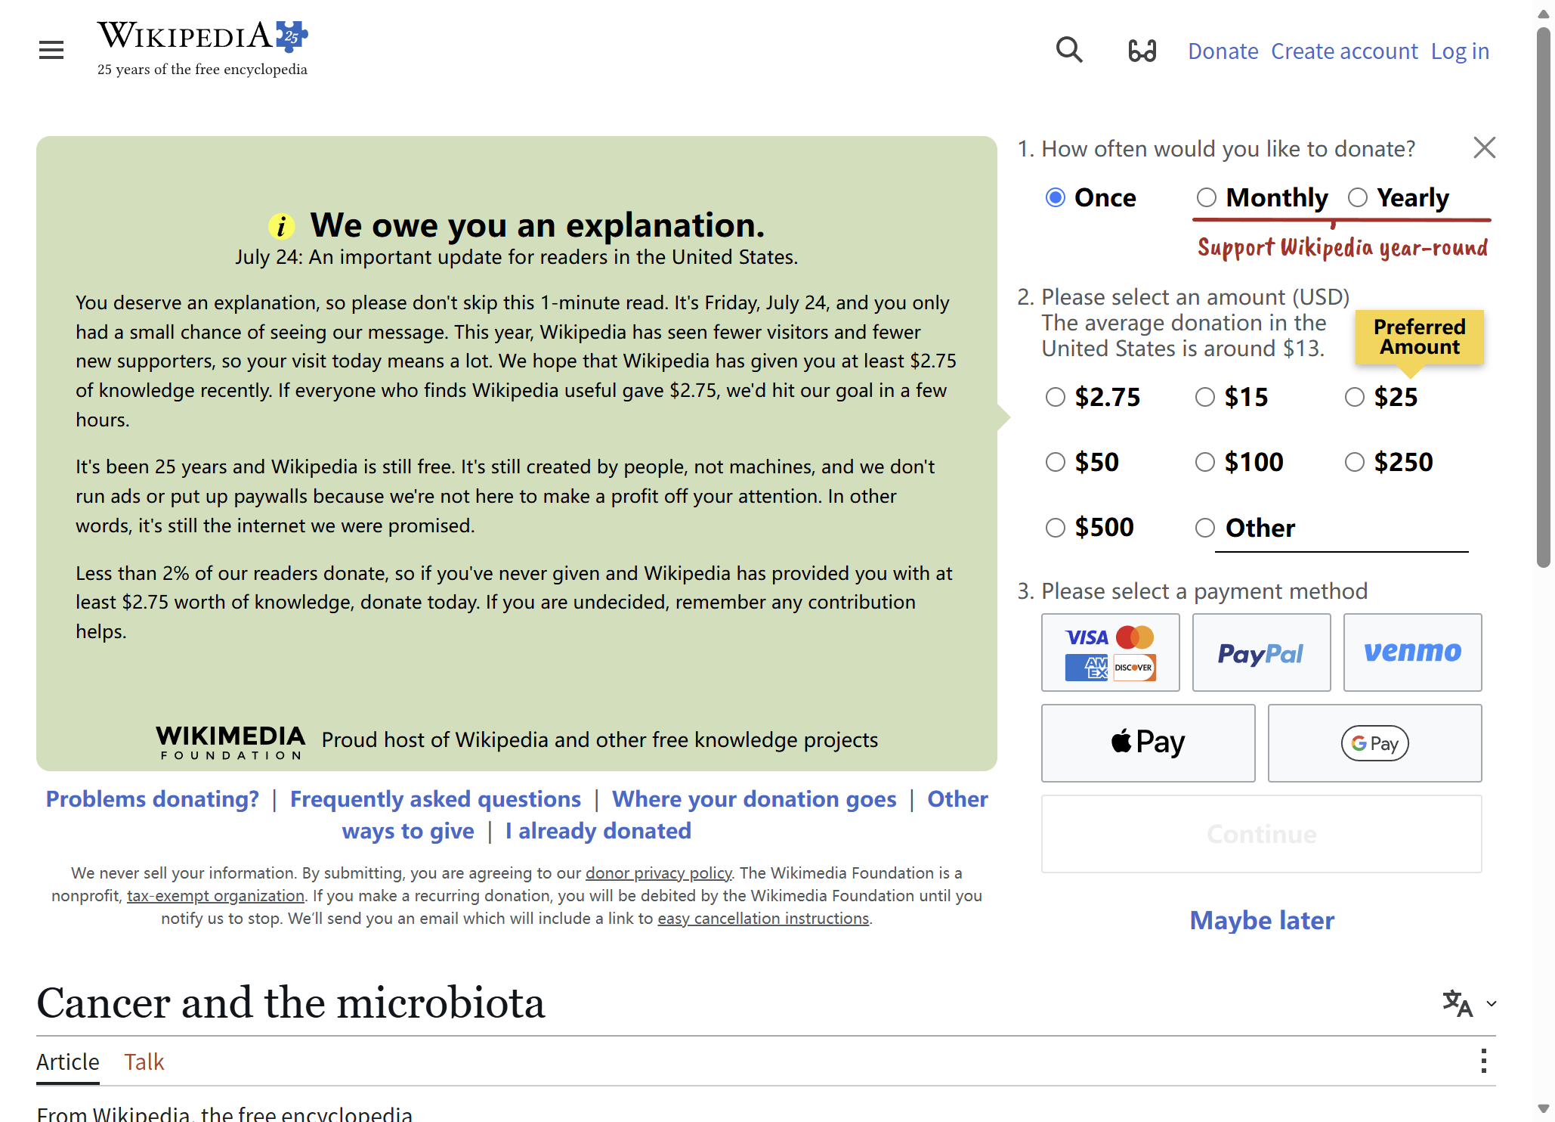The width and height of the screenshot is (1555, 1122).
Task: Open Frequently asked questions link
Action: [x=435, y=799]
